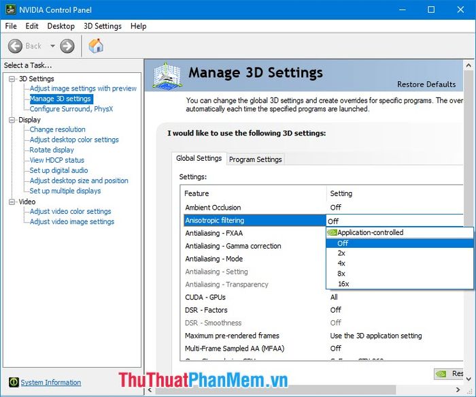Open the Help menu
This screenshot has height=397, width=476.
point(139,26)
